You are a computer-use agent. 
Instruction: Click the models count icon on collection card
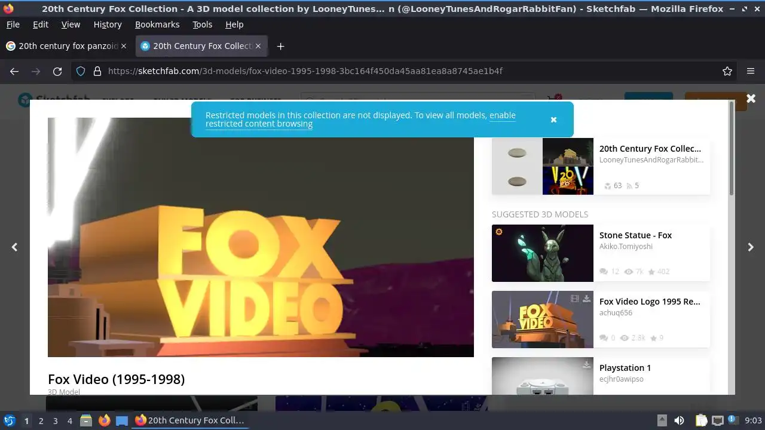pos(607,186)
